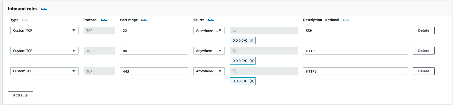Remove the 0.0.0.0/0 chip on HTTP rule
Screen dimensions: 453x105
pos(252,61)
